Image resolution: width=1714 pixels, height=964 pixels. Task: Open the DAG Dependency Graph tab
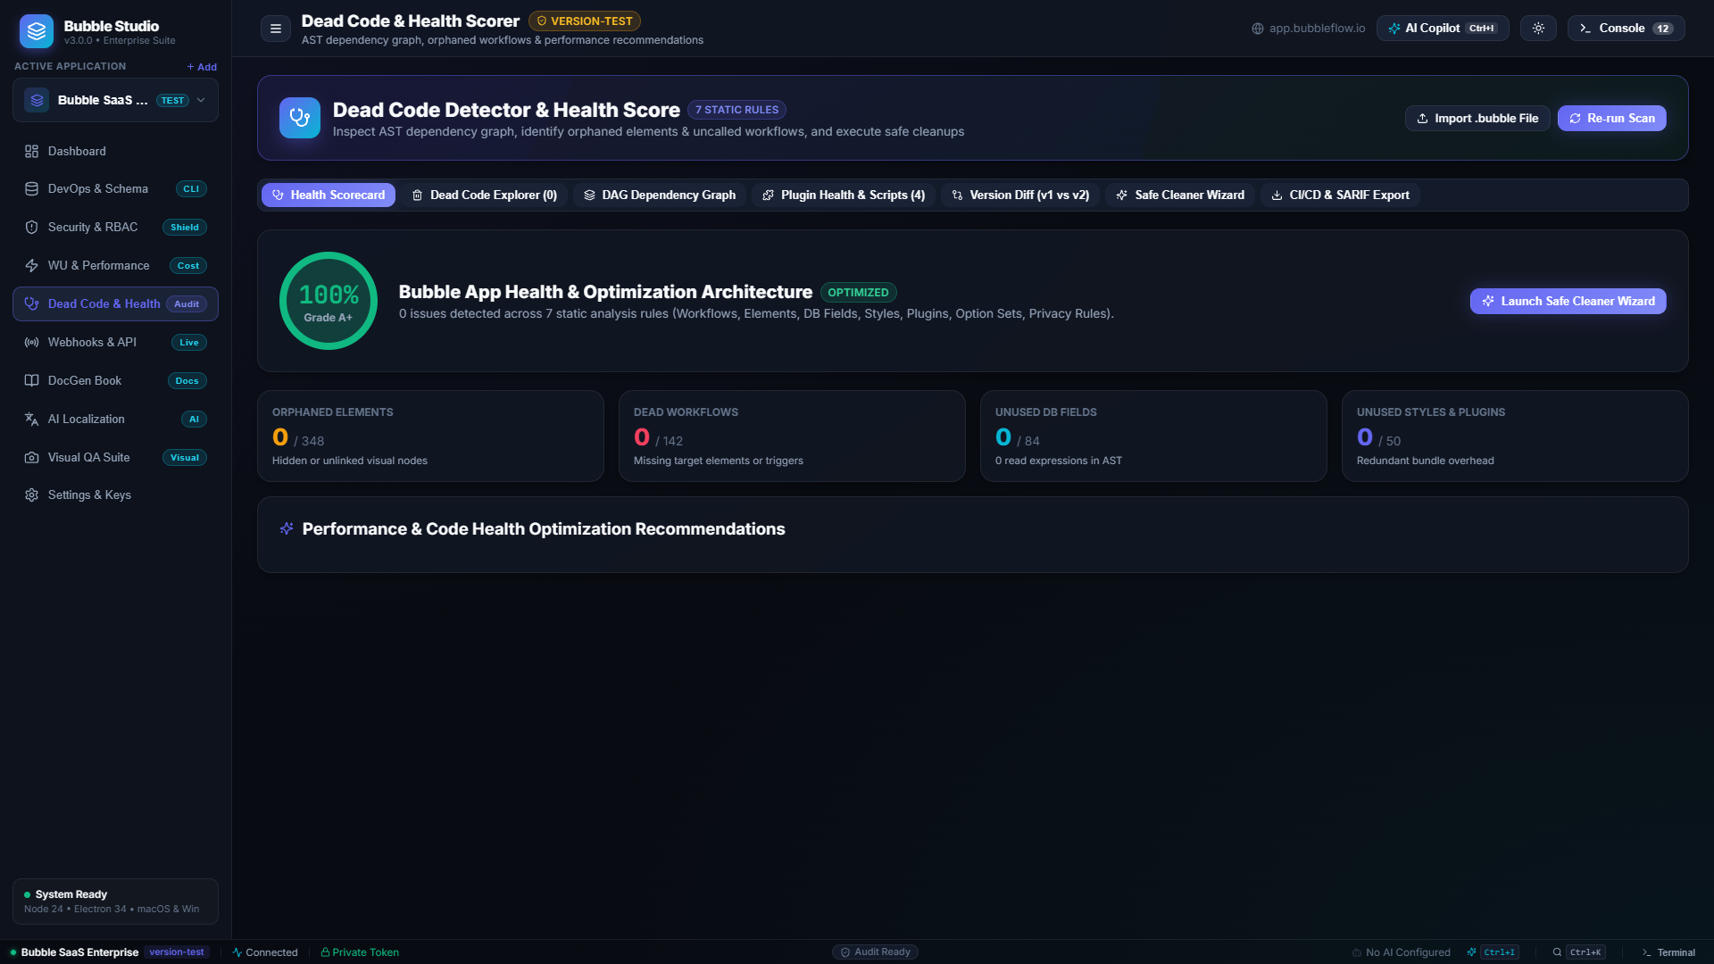click(660, 195)
